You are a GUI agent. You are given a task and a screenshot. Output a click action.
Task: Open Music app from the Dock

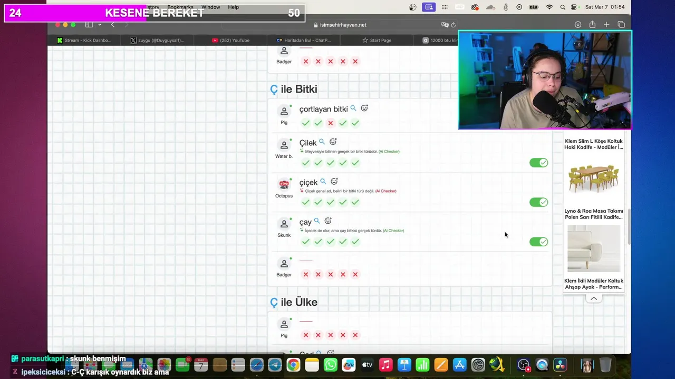(386, 365)
